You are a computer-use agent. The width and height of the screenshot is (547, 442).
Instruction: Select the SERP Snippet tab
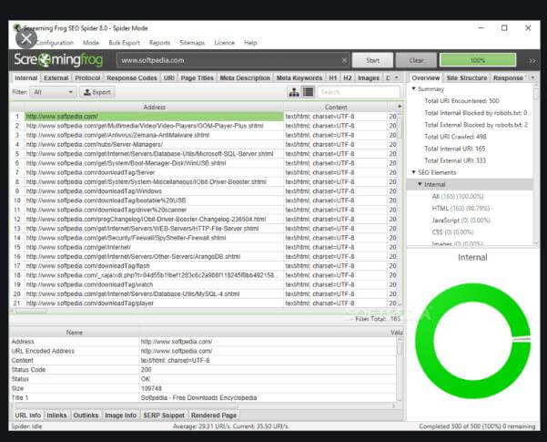coord(164,415)
